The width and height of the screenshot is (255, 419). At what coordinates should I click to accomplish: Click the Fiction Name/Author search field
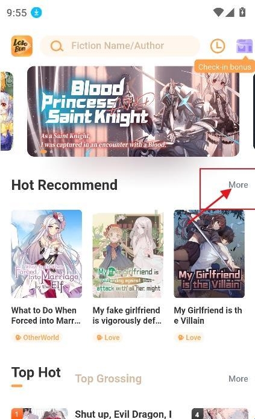pyautogui.click(x=120, y=46)
